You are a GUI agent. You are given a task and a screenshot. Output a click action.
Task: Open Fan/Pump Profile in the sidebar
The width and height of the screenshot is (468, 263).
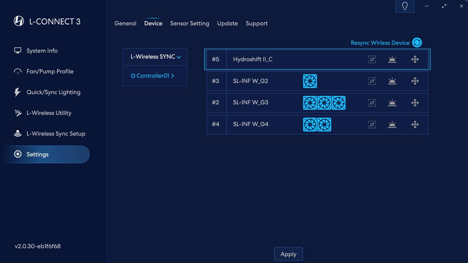50,71
